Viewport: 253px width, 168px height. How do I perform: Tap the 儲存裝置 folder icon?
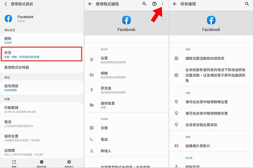pyautogui.click(x=92, y=105)
